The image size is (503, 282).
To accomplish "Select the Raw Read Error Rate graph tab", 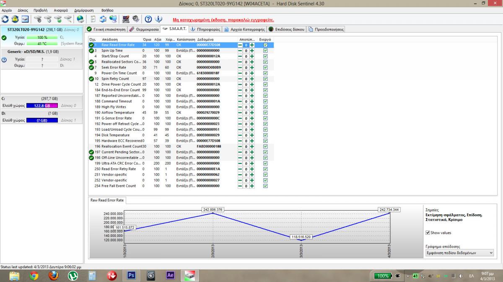I will (x=107, y=201).
